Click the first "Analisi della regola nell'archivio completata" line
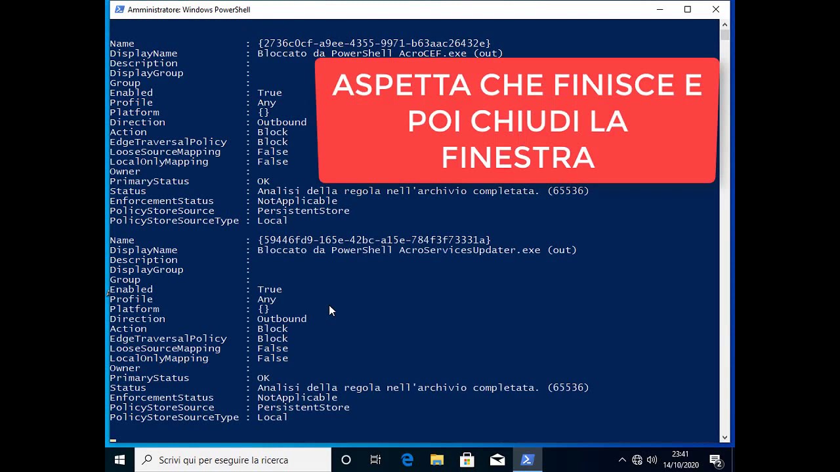 point(423,191)
